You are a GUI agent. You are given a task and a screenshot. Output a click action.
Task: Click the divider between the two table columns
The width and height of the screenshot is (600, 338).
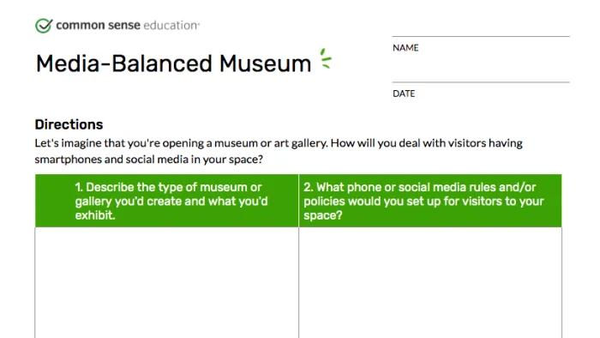(298, 257)
